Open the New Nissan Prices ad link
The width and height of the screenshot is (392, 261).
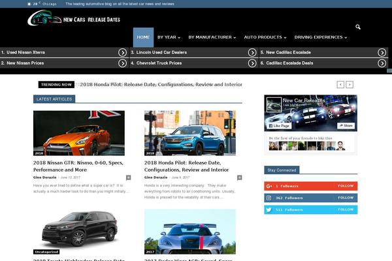(64, 63)
